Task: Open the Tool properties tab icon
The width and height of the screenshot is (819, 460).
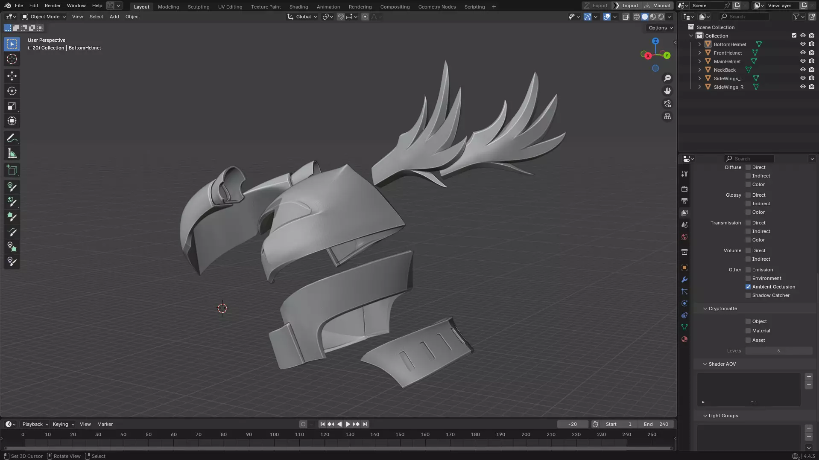Action: coord(684,174)
